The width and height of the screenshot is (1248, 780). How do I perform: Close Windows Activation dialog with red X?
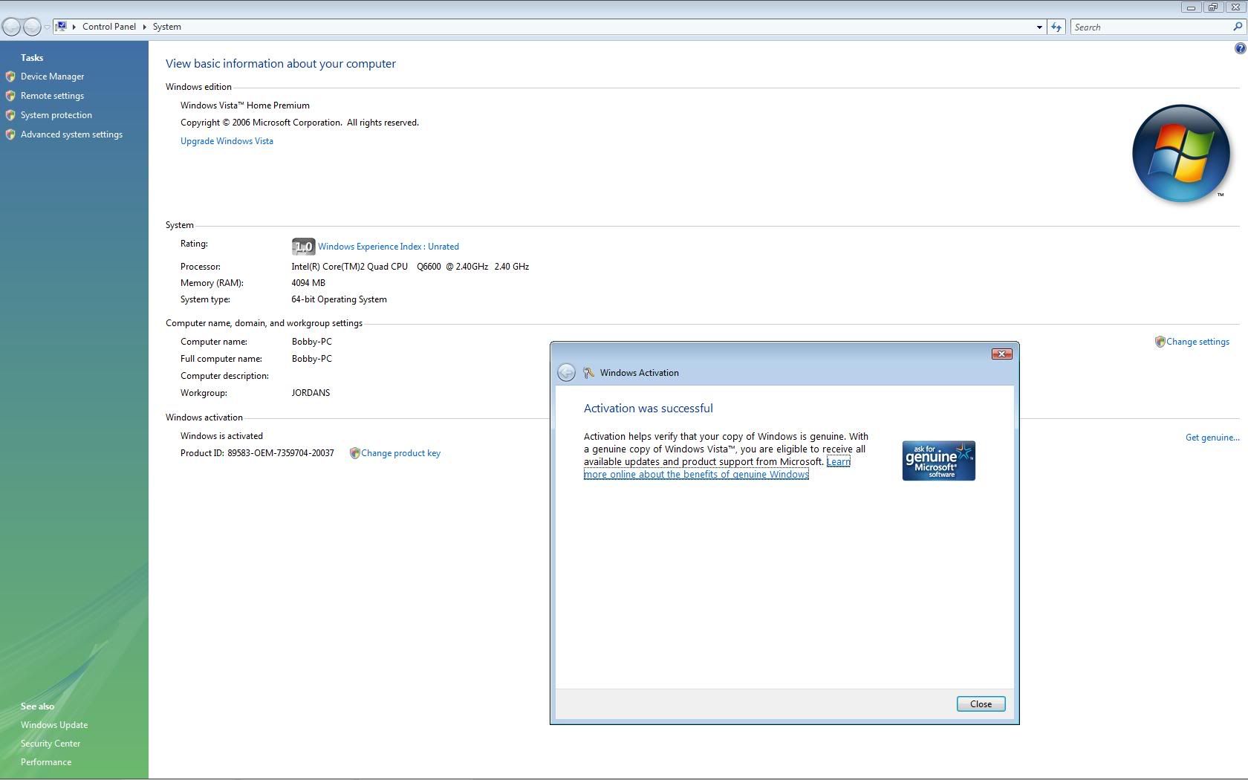(1002, 354)
